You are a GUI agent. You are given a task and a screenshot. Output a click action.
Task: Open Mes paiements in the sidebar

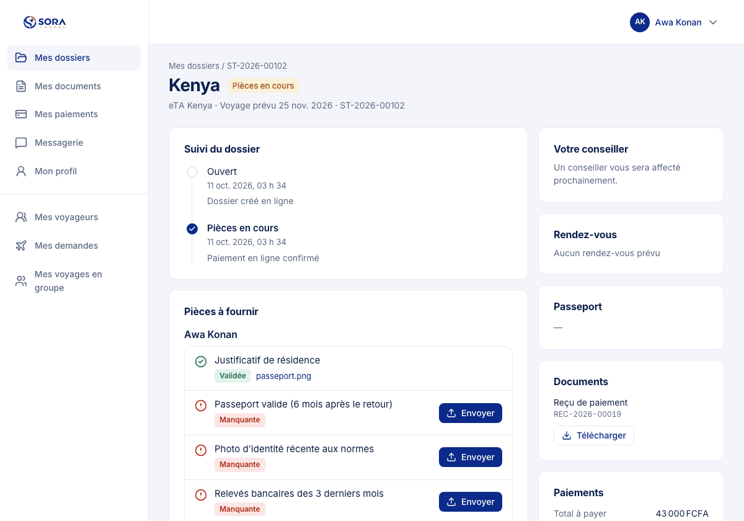coord(74,114)
